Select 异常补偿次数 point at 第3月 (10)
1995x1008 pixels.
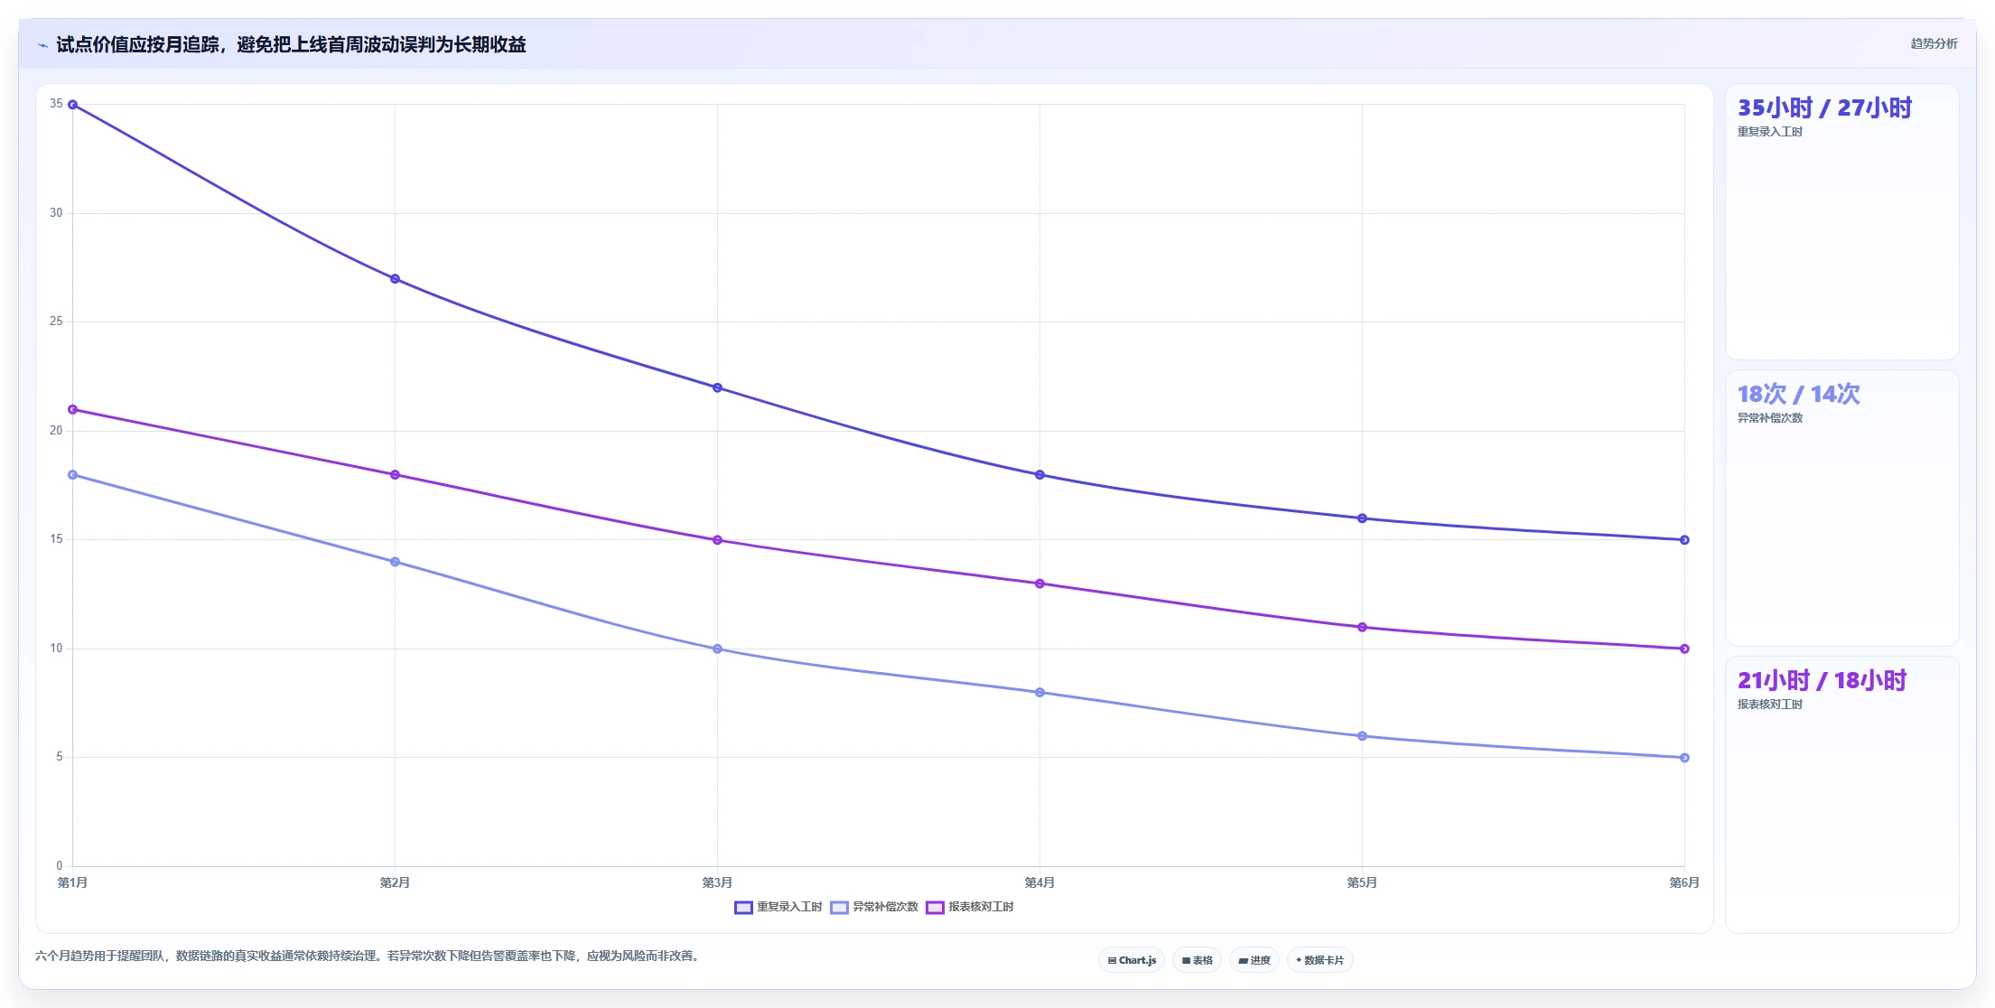pos(717,649)
